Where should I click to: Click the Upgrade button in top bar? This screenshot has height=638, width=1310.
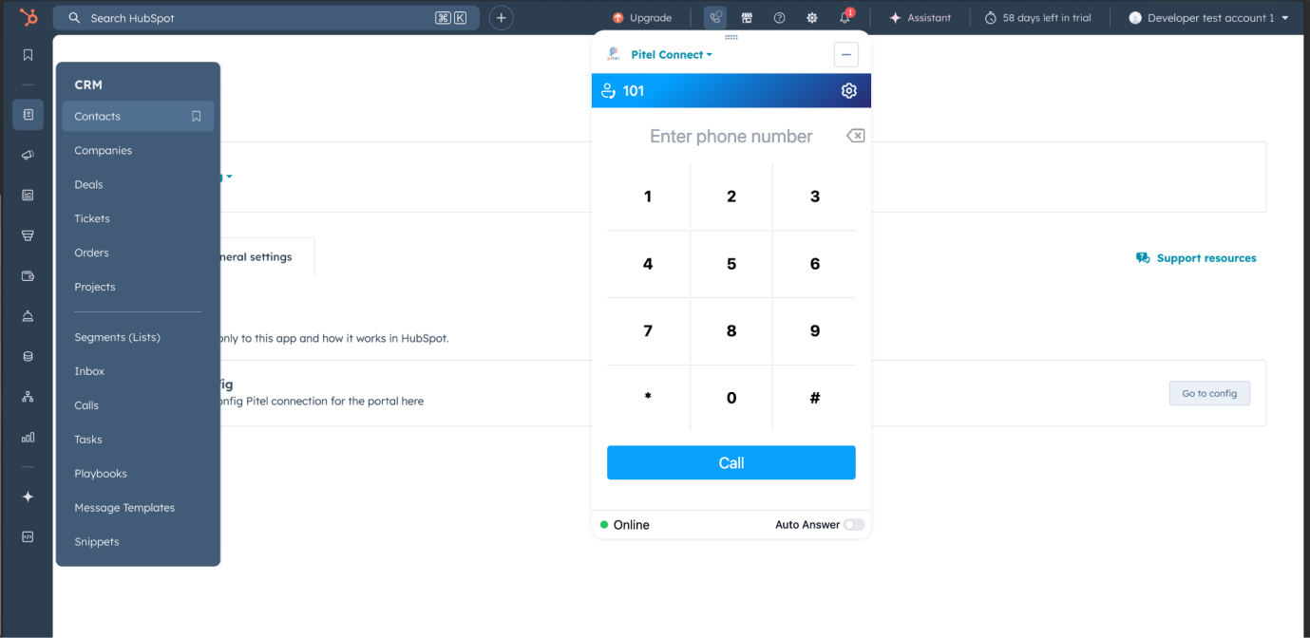coord(642,17)
